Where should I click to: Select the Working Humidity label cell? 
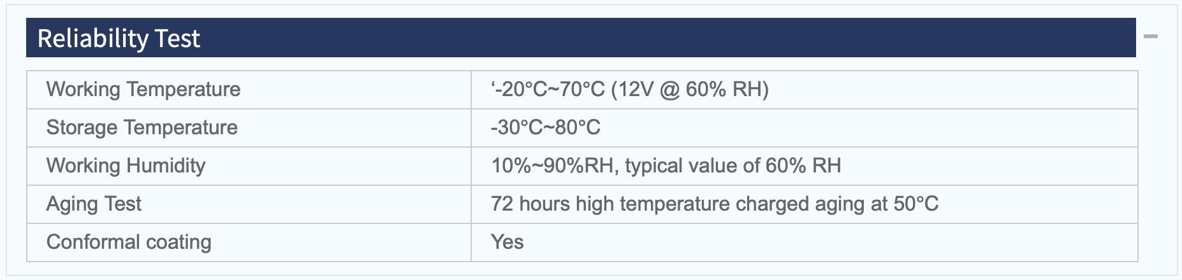249,166
